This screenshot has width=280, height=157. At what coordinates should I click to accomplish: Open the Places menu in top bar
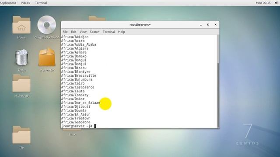(x=25, y=3)
